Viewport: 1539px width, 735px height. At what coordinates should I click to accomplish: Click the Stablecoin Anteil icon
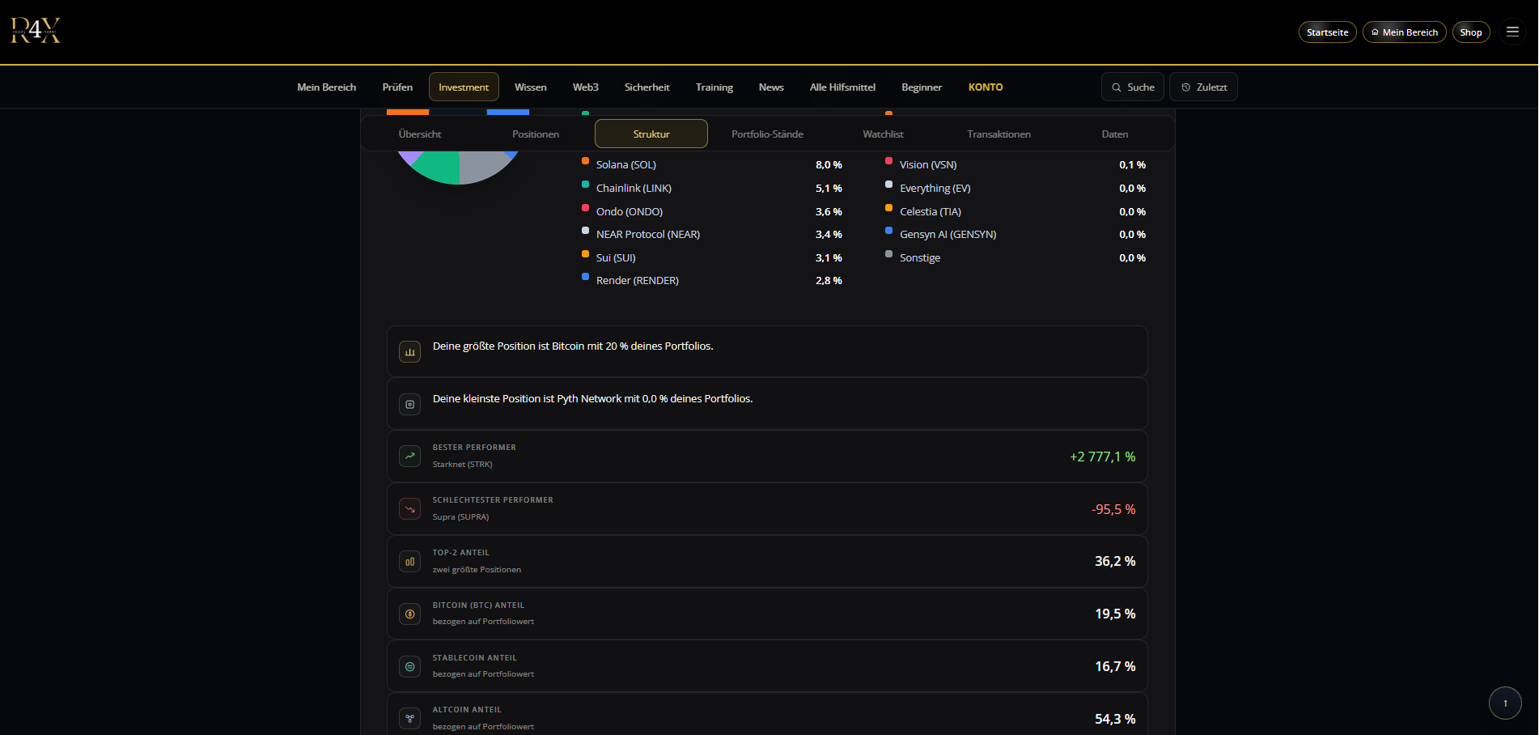click(x=410, y=667)
